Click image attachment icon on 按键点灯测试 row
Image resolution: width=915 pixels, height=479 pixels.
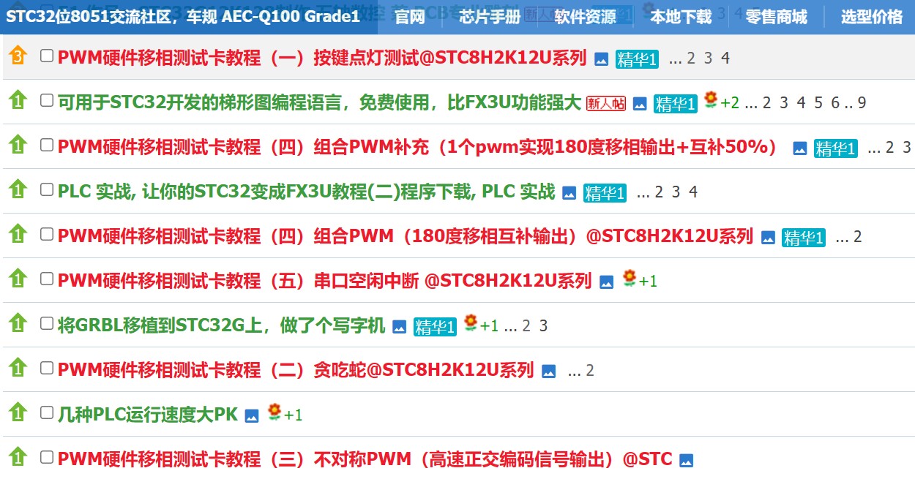pos(602,60)
